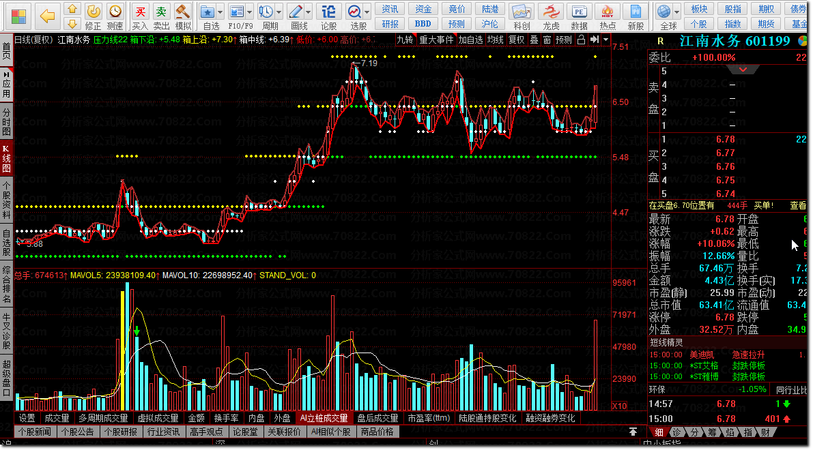Open the chart header dropdown arrow
Image resolution: width=813 pixels, height=450 pixels.
pyautogui.click(x=605, y=40)
